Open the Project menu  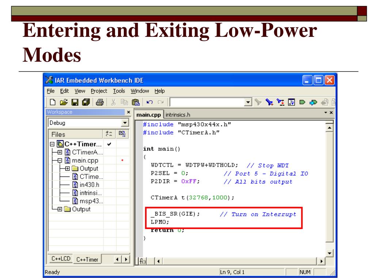(x=99, y=91)
